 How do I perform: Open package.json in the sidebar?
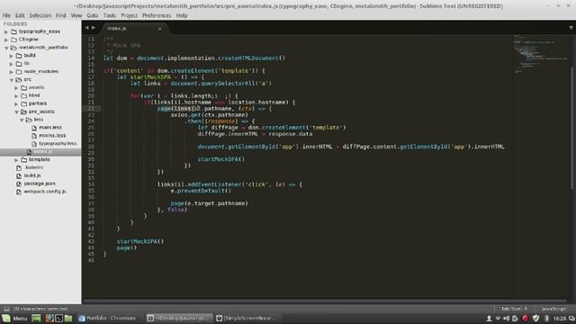click(40, 184)
